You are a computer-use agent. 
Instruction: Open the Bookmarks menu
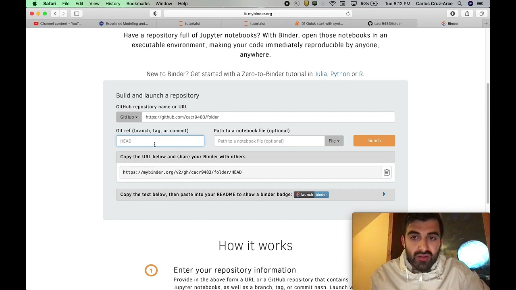tap(138, 4)
